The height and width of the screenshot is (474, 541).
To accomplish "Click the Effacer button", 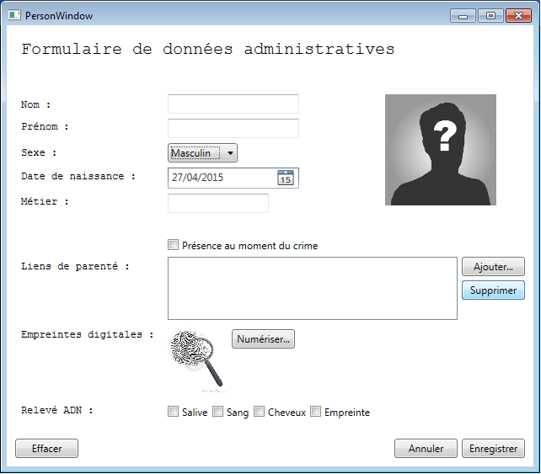I will [47, 449].
